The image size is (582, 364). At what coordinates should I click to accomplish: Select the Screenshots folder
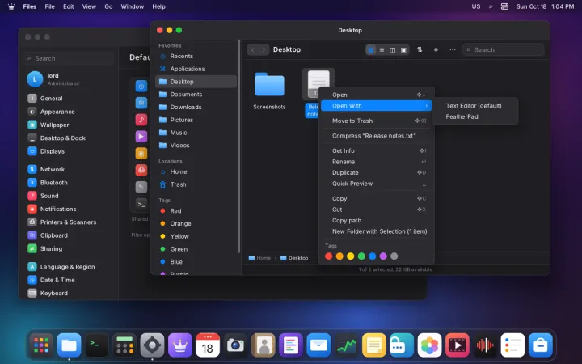pyautogui.click(x=269, y=91)
